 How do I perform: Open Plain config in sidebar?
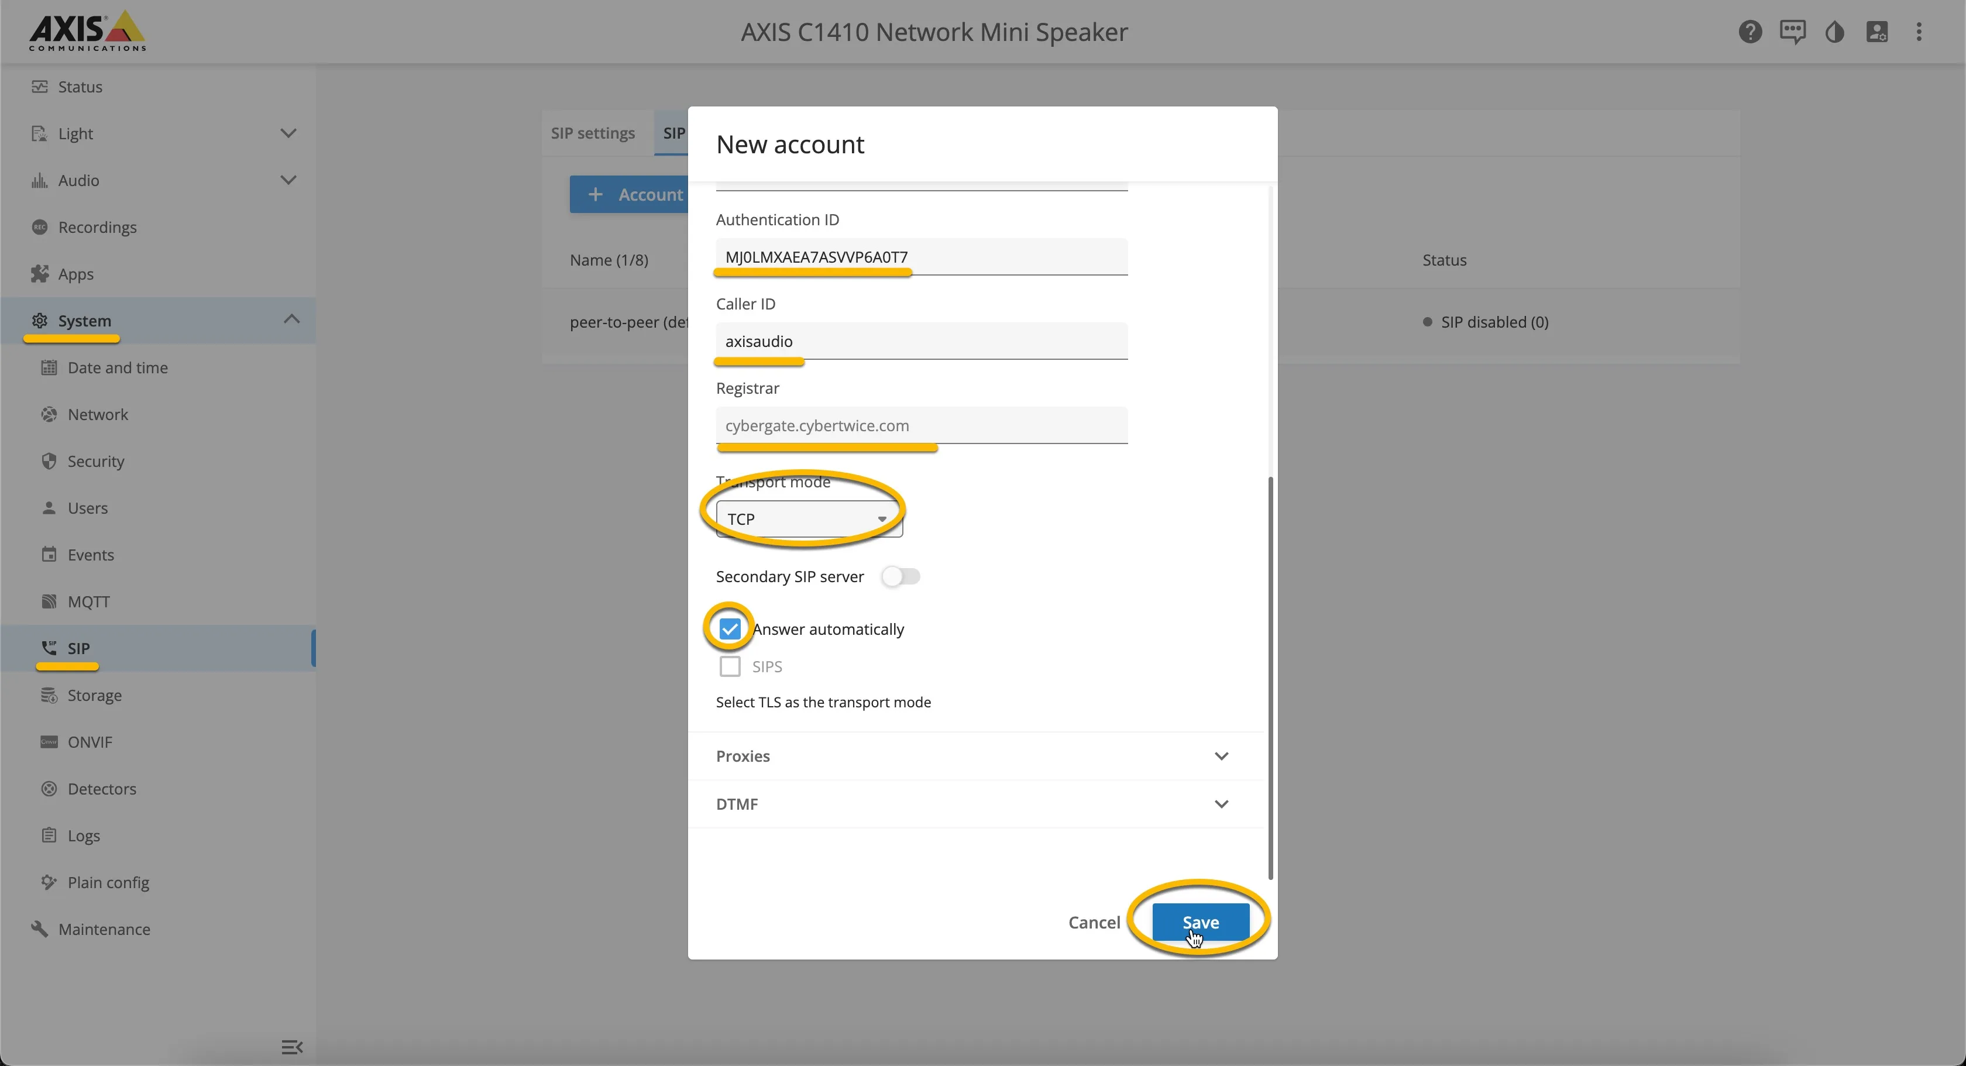click(x=157, y=882)
